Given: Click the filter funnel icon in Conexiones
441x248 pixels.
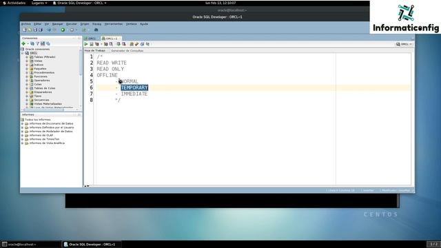Looking at the screenshot, I should point(37,43).
